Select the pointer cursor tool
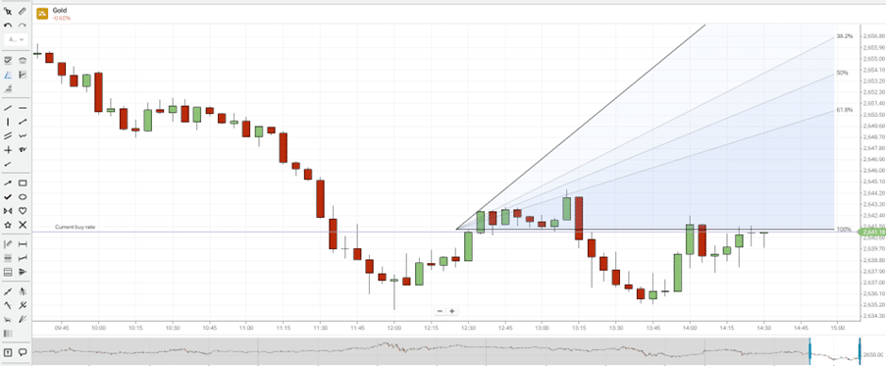The image size is (886, 366). pyautogui.click(x=8, y=11)
